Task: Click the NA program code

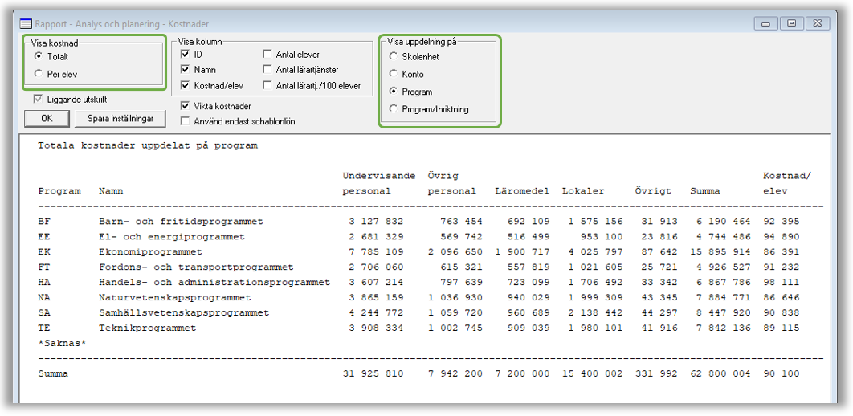Action: [x=43, y=297]
